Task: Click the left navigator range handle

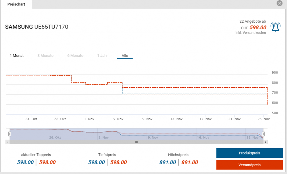Action: pyautogui.click(x=10, y=134)
